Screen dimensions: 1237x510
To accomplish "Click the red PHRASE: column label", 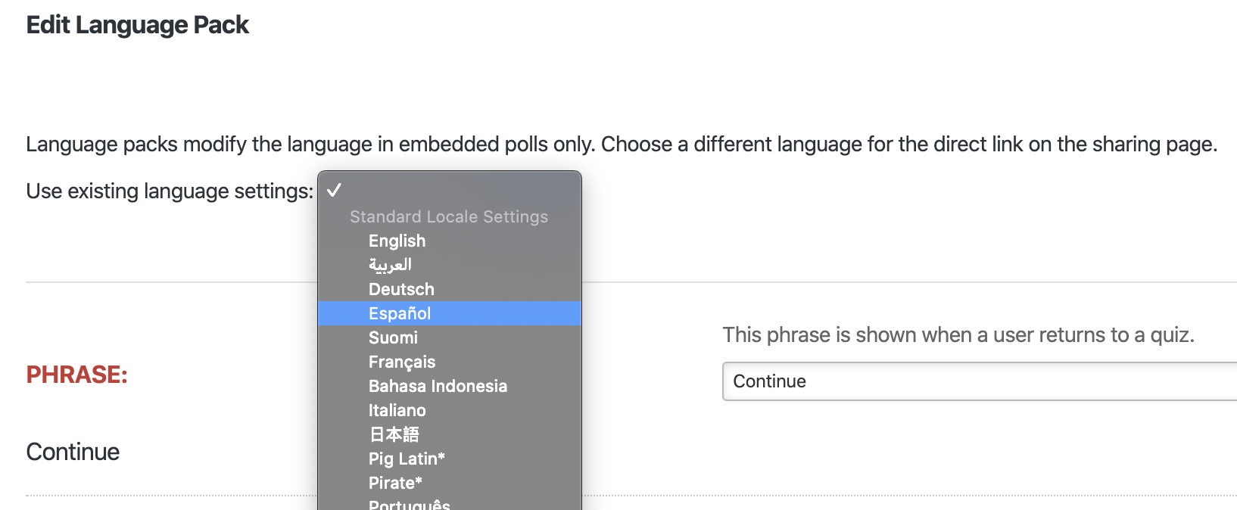I will tap(77, 375).
